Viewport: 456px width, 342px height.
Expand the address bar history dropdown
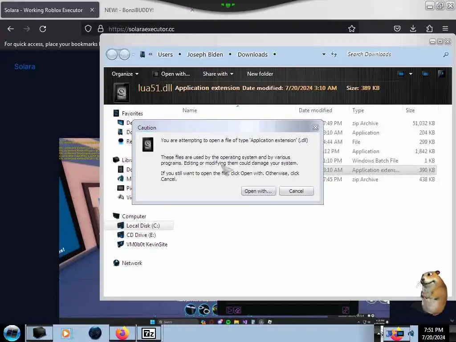(x=324, y=54)
